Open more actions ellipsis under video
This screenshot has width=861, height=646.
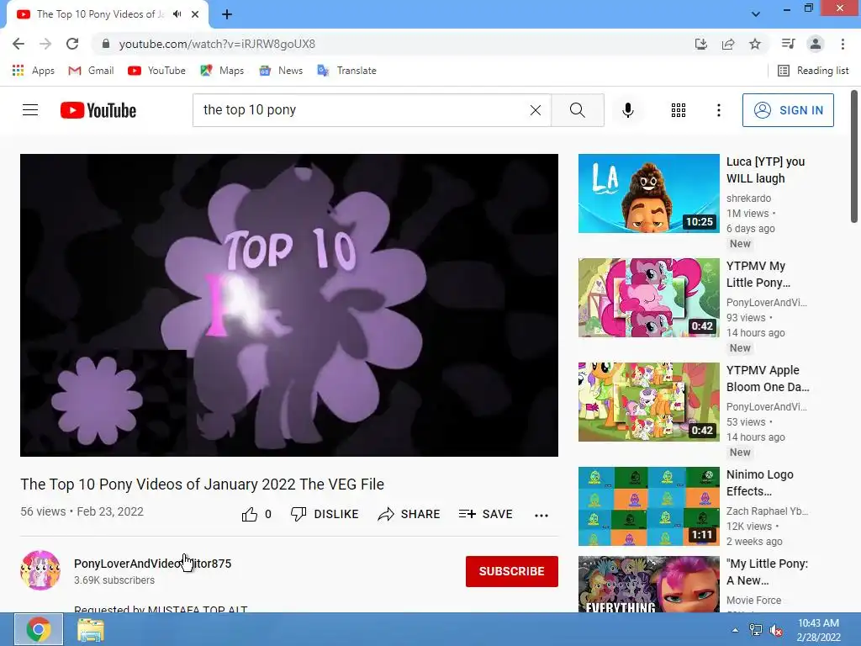(x=541, y=515)
